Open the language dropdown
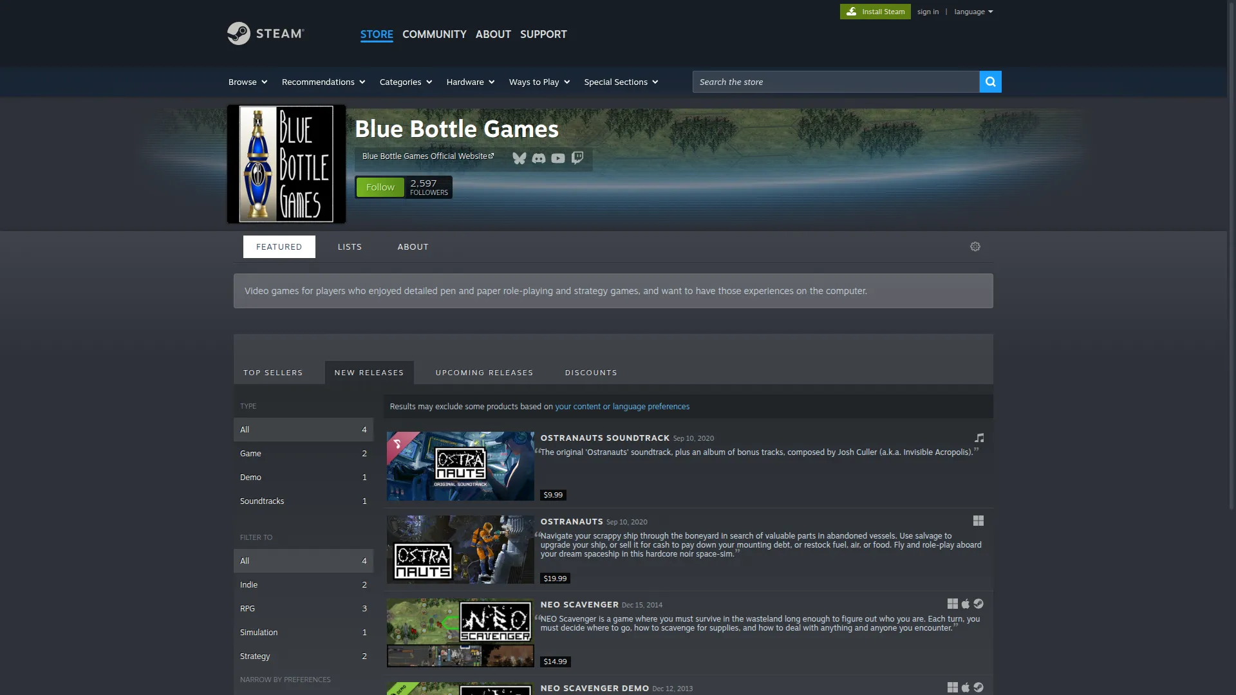 (x=973, y=12)
